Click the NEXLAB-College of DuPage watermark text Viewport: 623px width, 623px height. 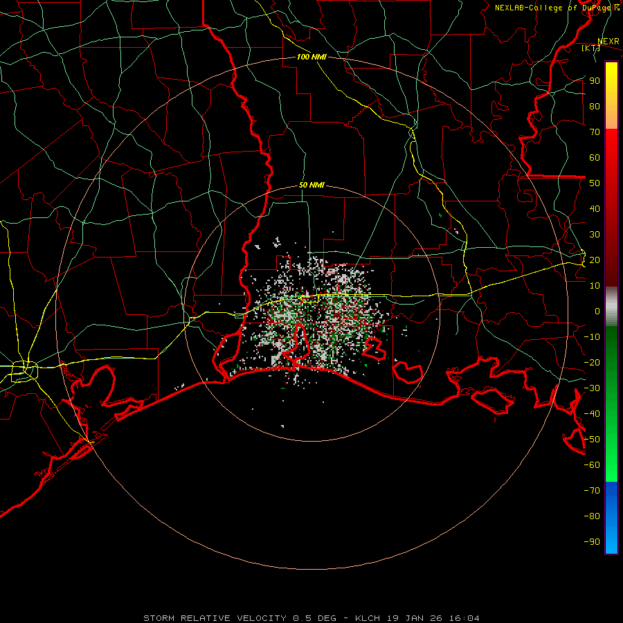click(557, 8)
